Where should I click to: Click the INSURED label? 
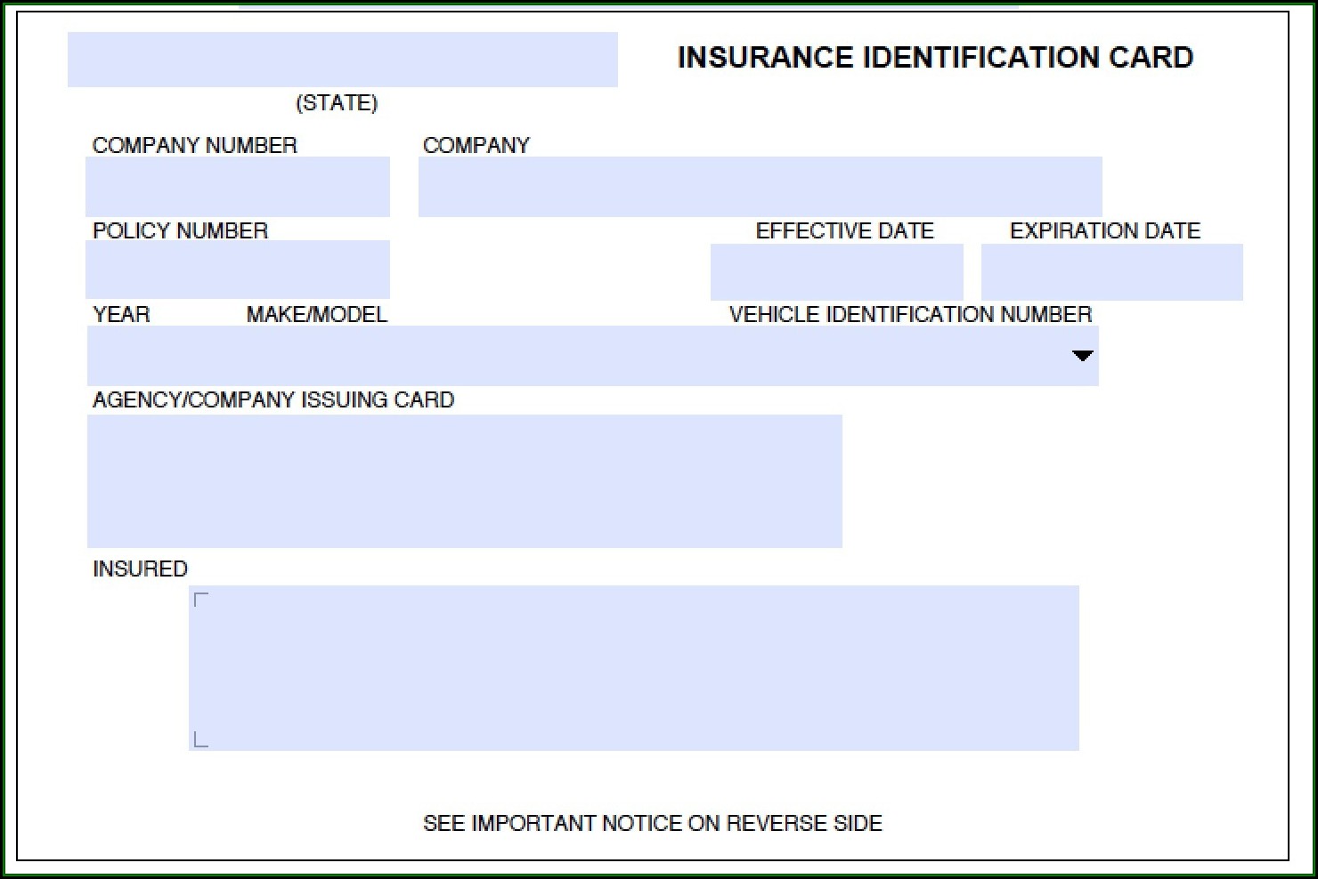(x=140, y=569)
